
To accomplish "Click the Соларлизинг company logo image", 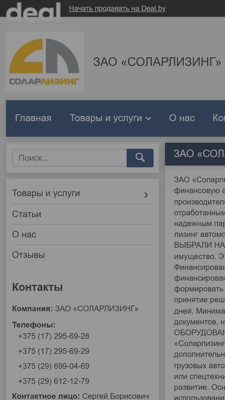I will click(45, 61).
